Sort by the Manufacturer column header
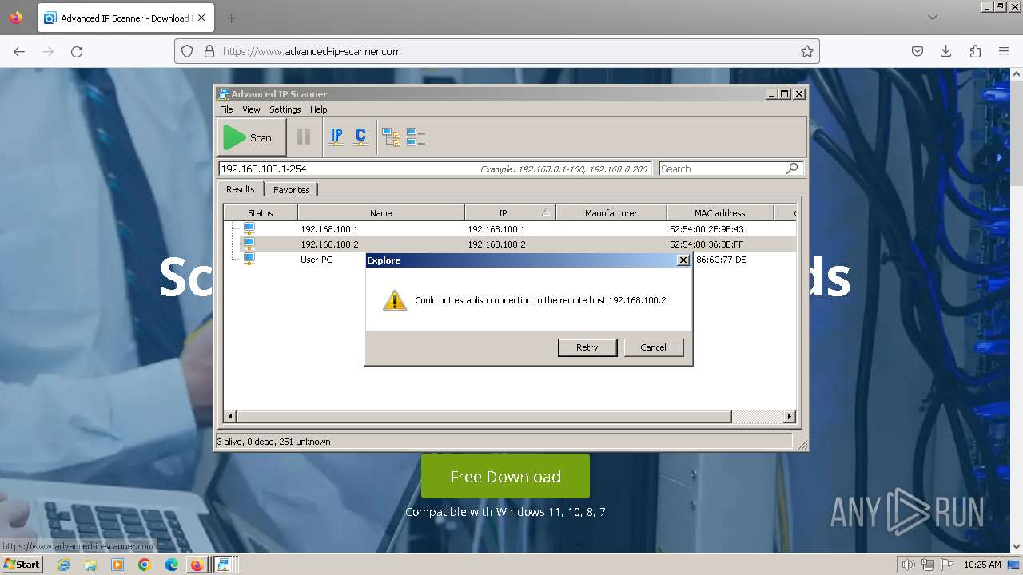 point(611,212)
